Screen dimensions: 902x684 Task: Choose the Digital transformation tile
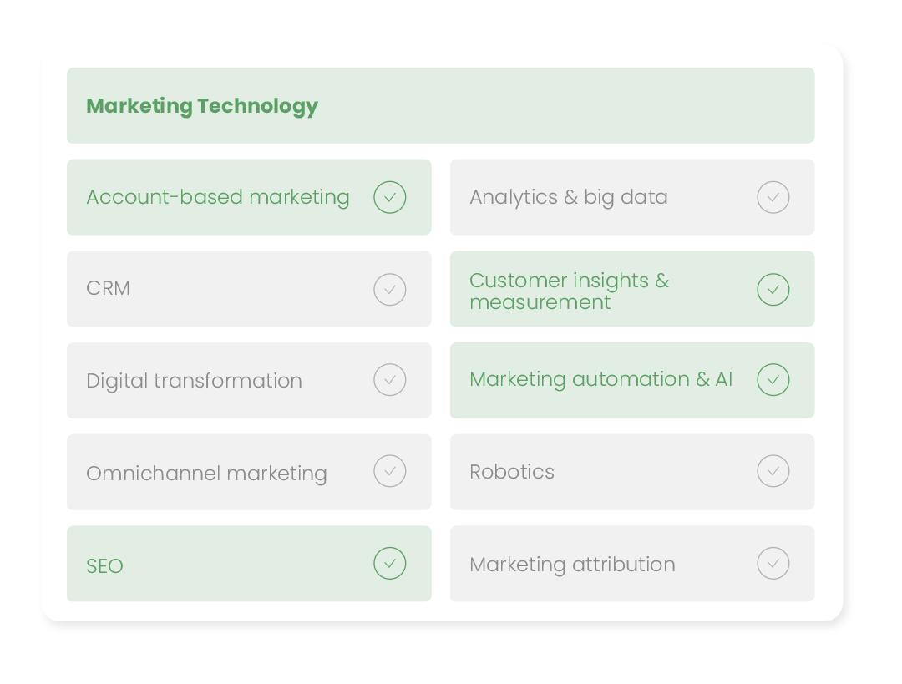(249, 380)
